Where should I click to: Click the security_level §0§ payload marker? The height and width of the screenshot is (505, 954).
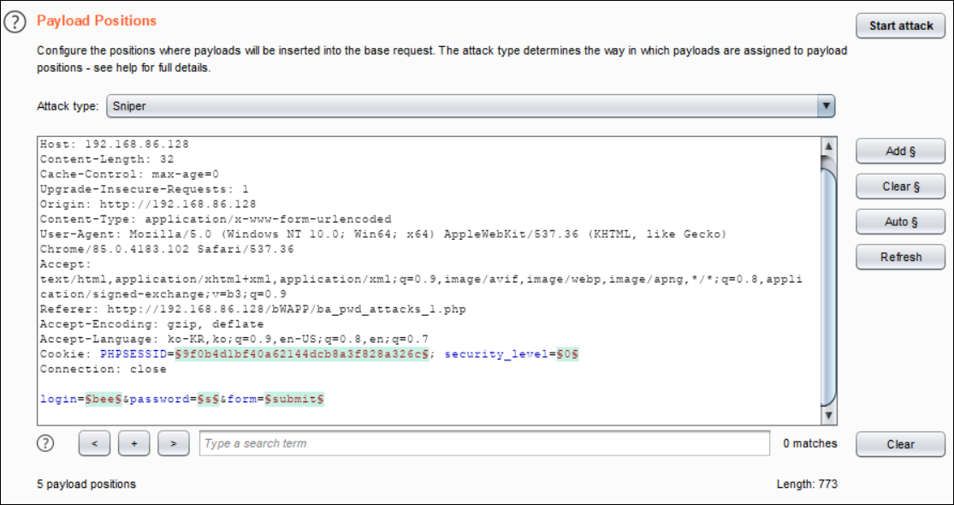567,353
